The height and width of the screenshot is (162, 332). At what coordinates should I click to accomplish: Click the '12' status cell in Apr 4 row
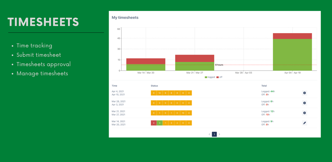(160, 93)
